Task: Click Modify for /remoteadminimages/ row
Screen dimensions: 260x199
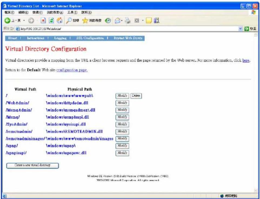Action: point(122,139)
